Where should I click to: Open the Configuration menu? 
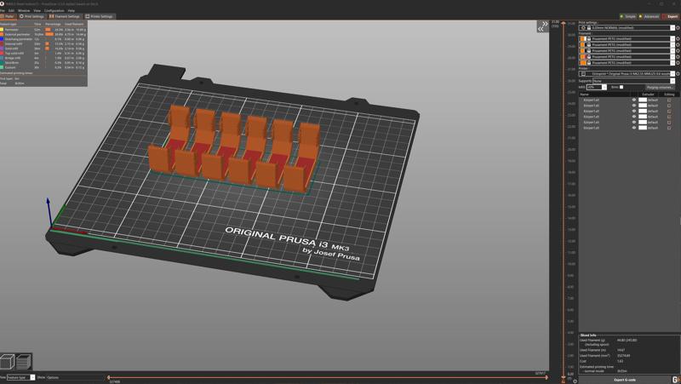click(x=54, y=10)
